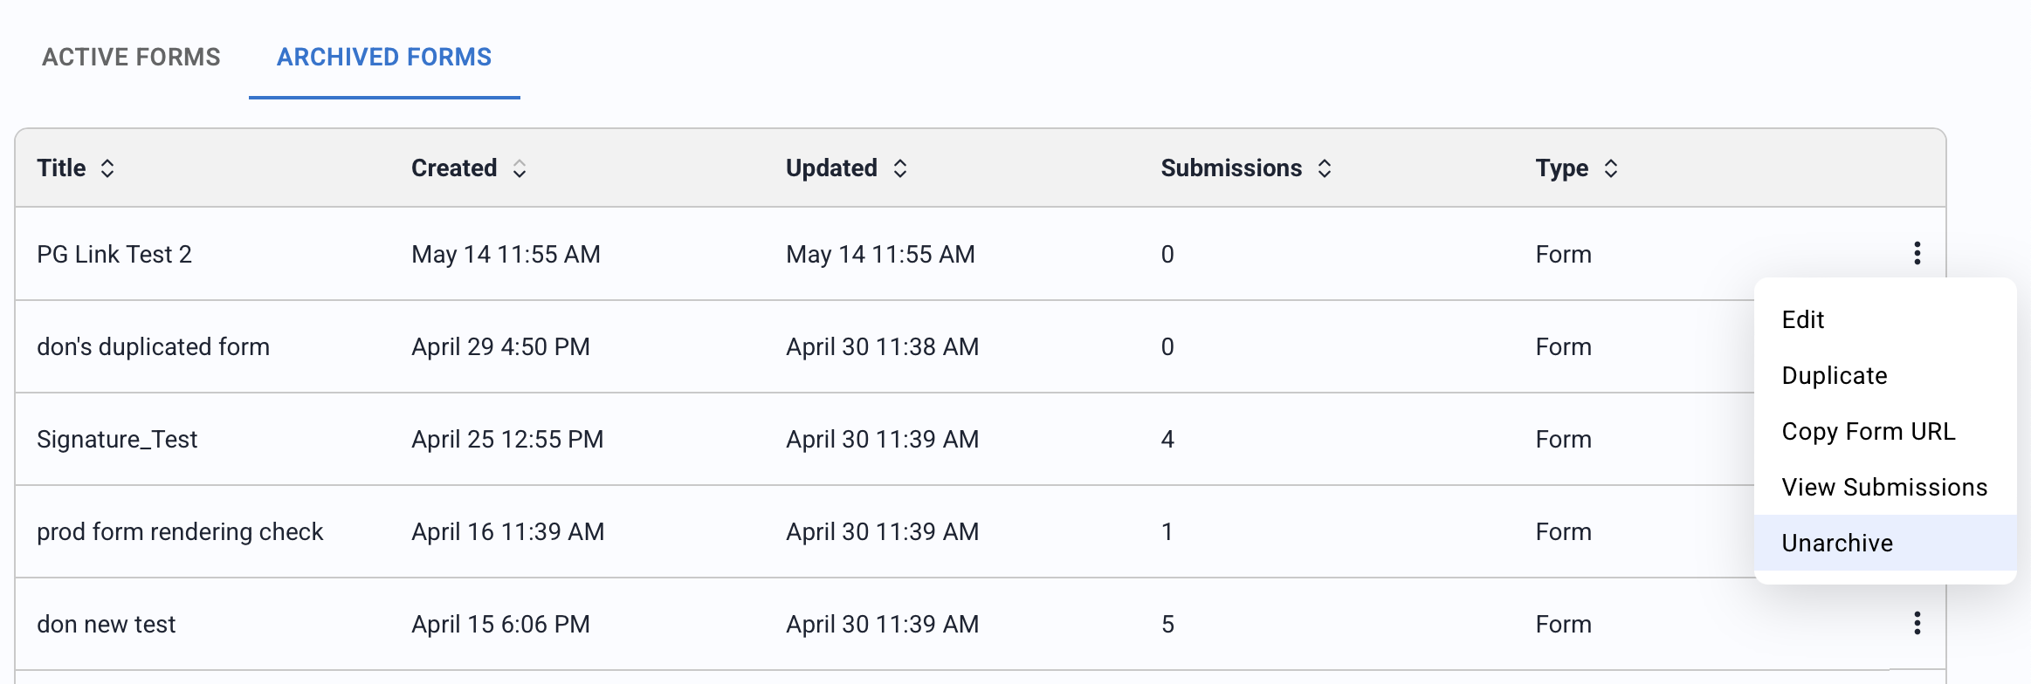Switch to the Active Forms tab
2031x684 pixels.
coord(132,57)
